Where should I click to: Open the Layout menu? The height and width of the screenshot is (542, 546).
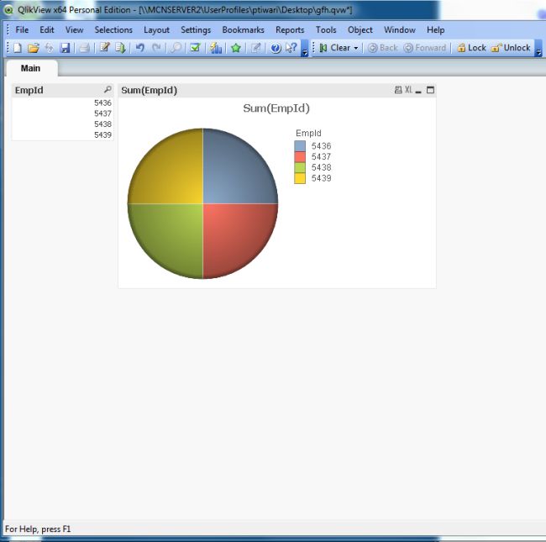pos(156,30)
